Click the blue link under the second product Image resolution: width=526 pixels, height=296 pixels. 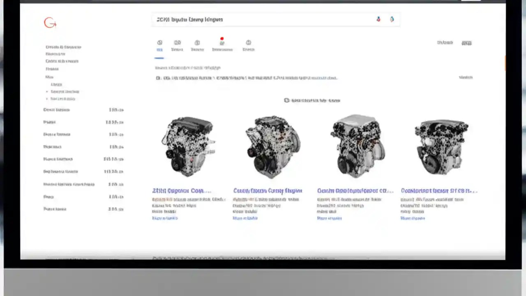click(245, 218)
